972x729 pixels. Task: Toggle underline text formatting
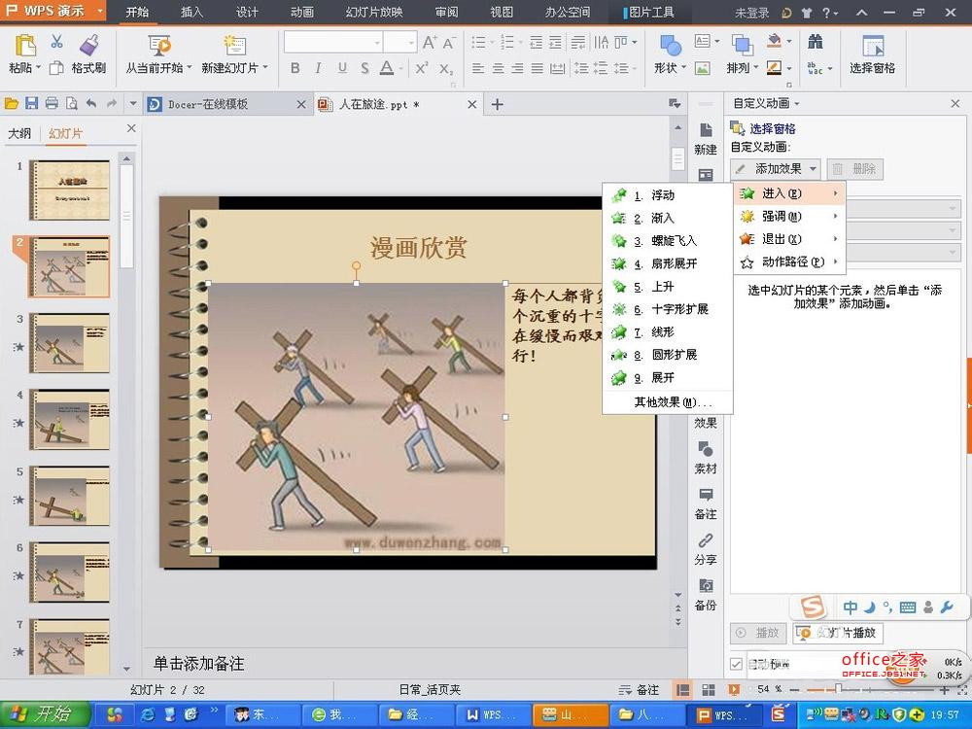click(342, 68)
